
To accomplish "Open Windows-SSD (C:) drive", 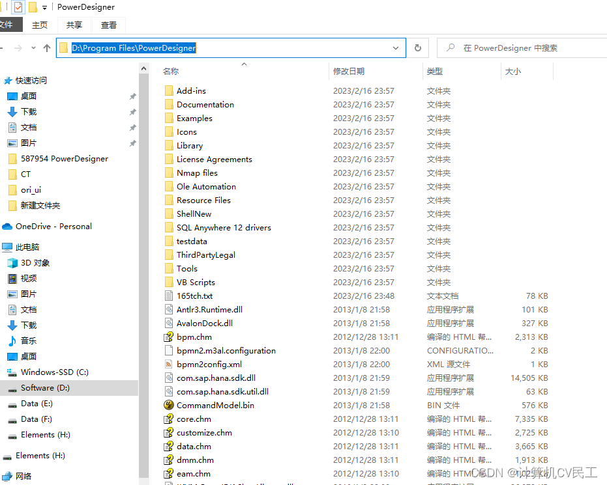I will [x=55, y=372].
